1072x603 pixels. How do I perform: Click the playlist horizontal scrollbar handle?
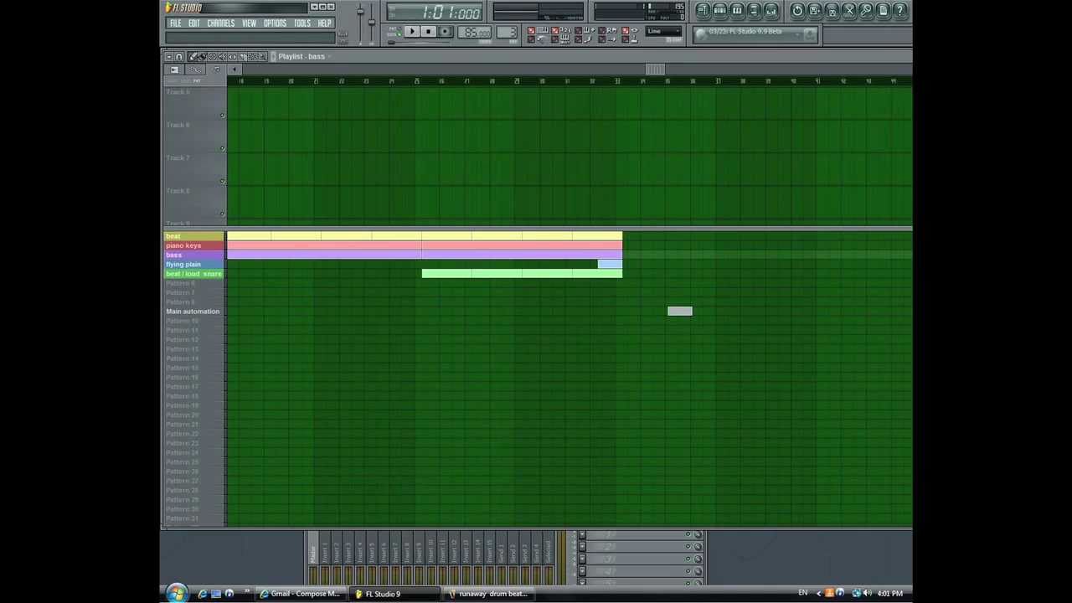pos(655,70)
